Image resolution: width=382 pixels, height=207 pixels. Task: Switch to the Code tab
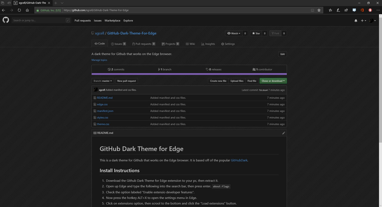(100, 44)
